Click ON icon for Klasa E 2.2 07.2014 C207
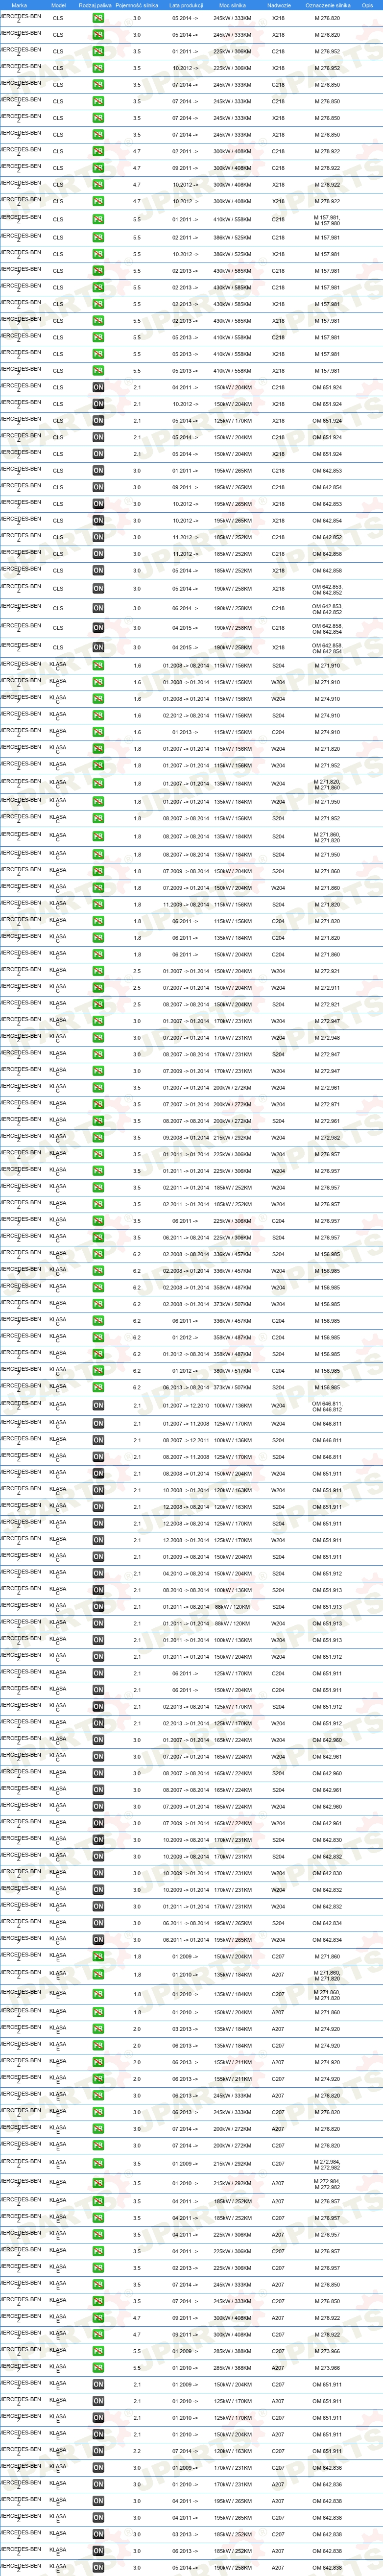The image size is (383, 2576). click(x=98, y=2451)
